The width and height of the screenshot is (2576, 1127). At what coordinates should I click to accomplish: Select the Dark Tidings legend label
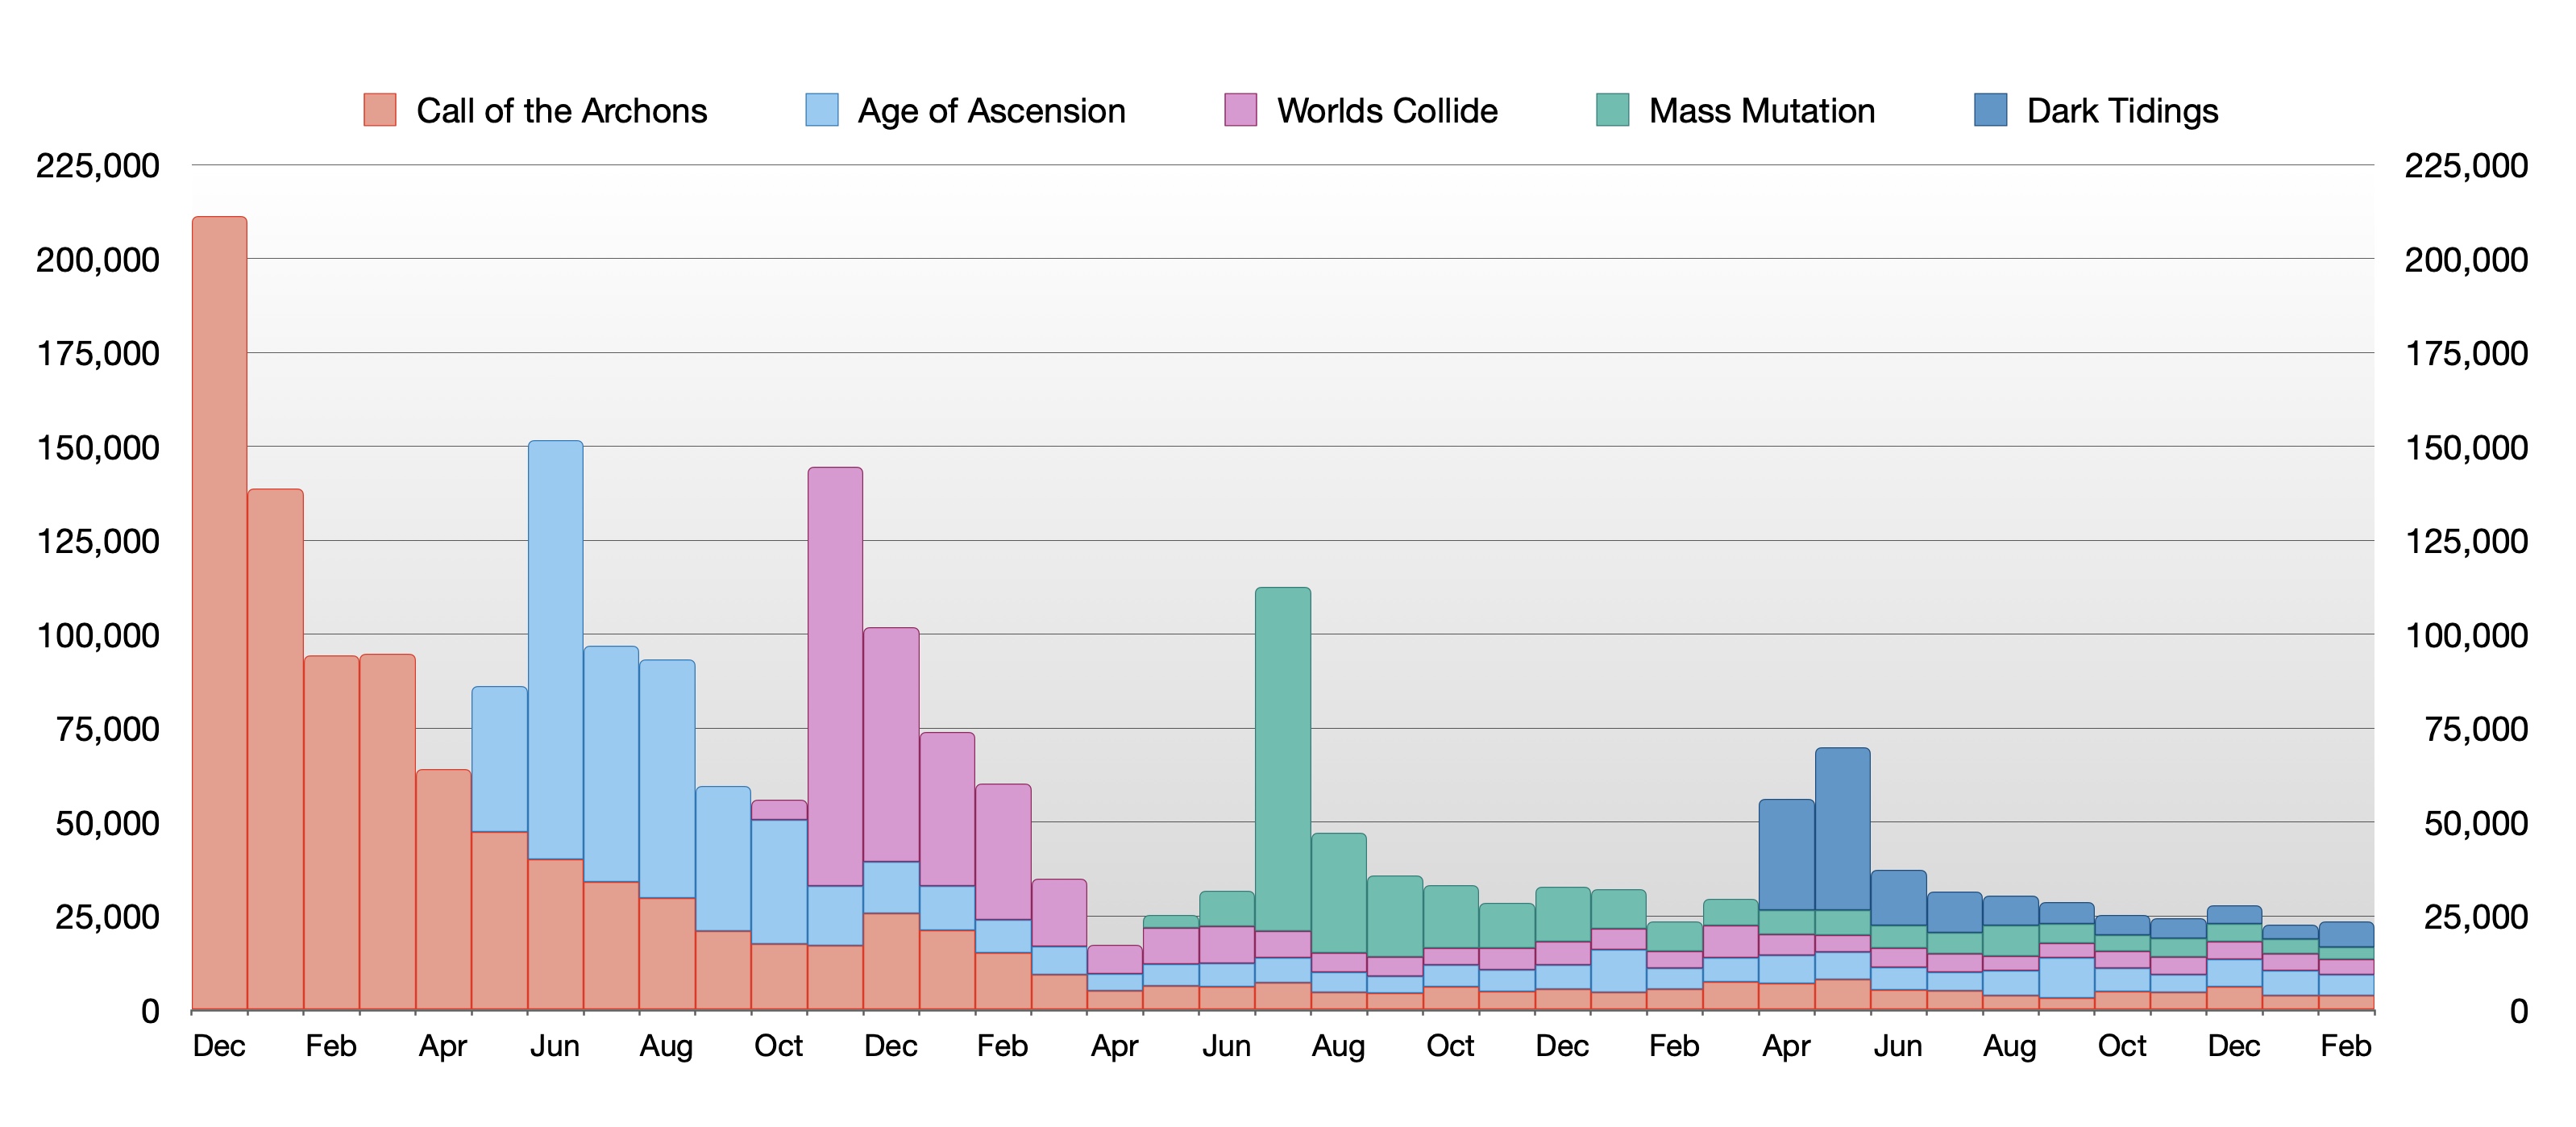(2122, 110)
